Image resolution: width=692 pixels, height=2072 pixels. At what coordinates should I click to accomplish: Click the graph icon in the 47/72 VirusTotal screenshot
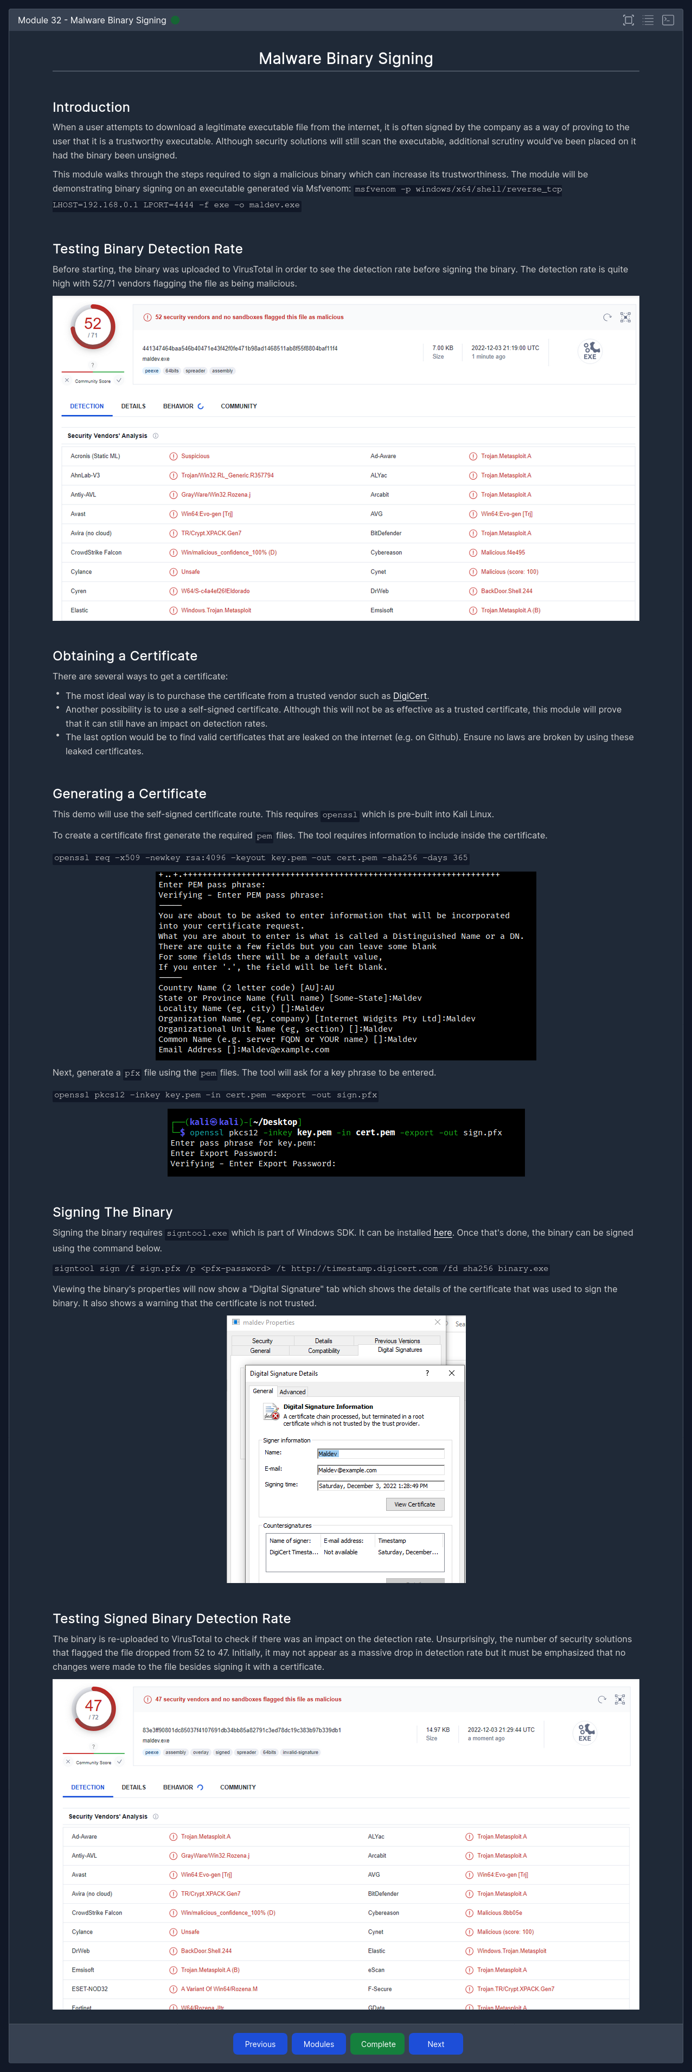(x=620, y=1699)
